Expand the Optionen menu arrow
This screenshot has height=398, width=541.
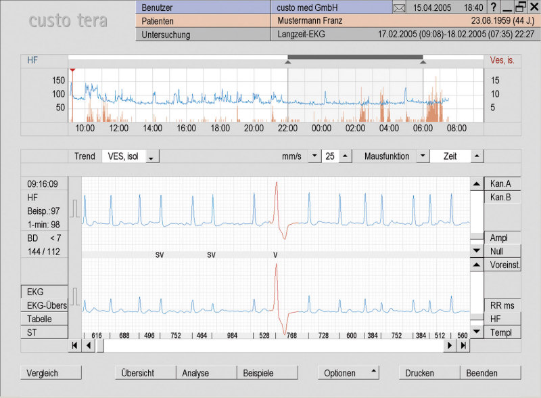click(373, 372)
